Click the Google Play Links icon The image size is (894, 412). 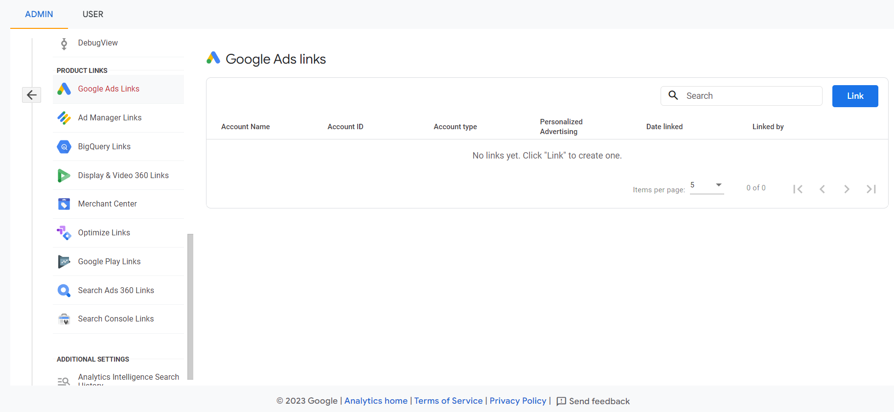(64, 262)
